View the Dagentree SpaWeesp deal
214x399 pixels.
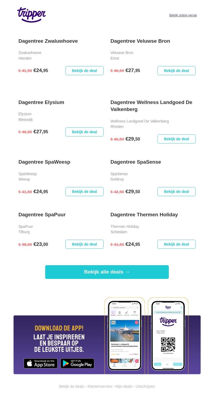[85, 192]
